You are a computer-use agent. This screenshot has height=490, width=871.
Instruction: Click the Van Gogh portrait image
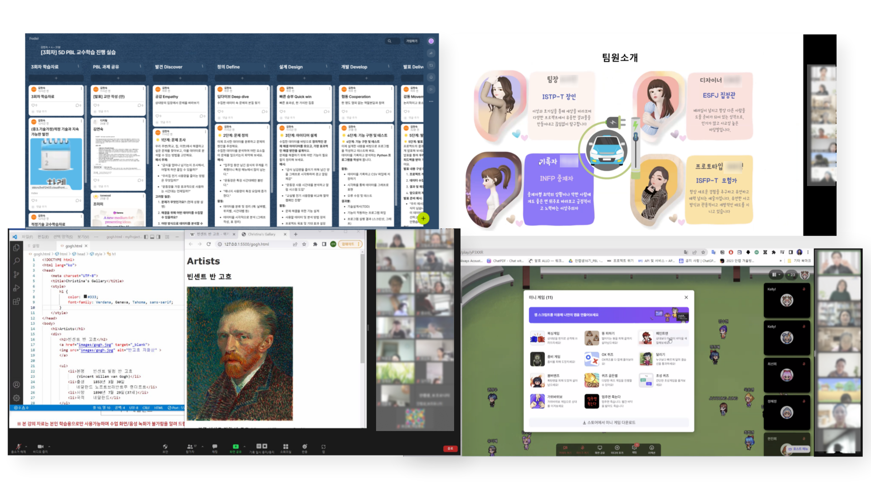240,353
